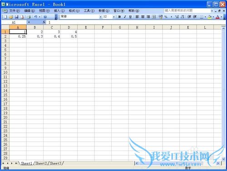The image size is (227, 171).
Task: Select column header E
Action: pyautogui.click(x=86, y=27)
